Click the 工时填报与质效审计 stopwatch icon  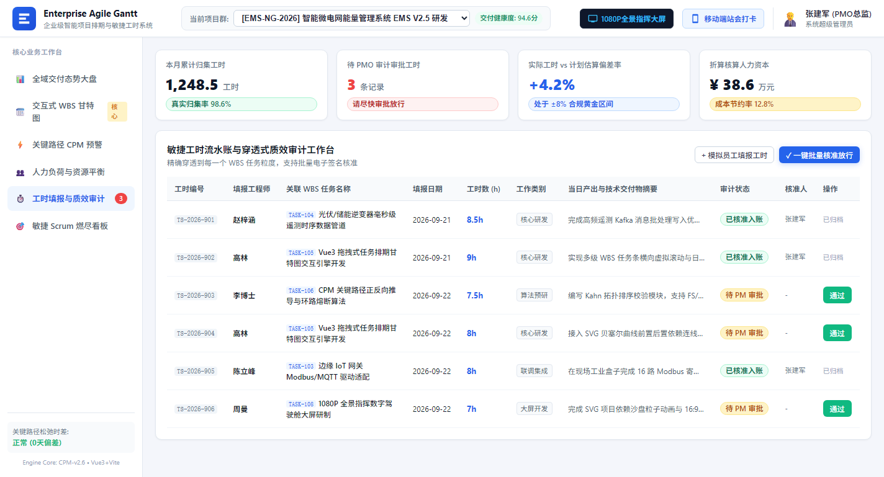20,199
